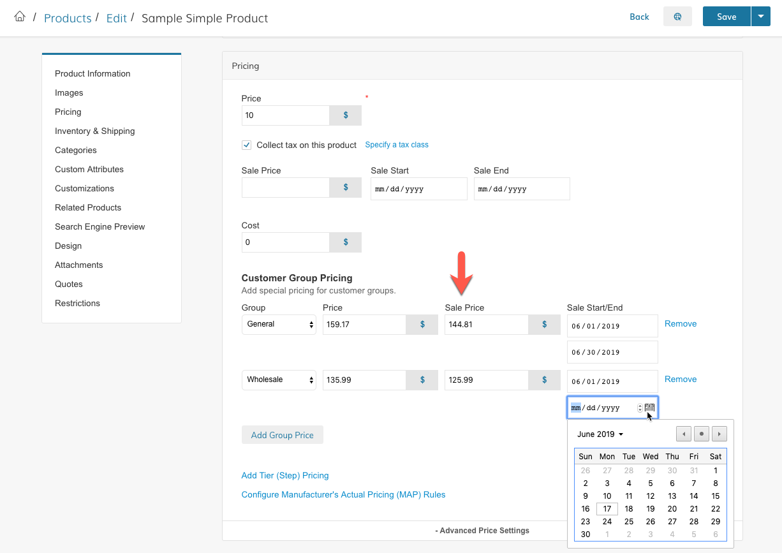Open the globe preview icon button
782x553 pixels.
pyautogui.click(x=677, y=17)
